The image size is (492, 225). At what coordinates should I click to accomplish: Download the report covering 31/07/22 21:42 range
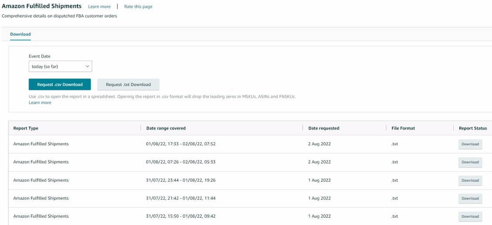point(470,198)
